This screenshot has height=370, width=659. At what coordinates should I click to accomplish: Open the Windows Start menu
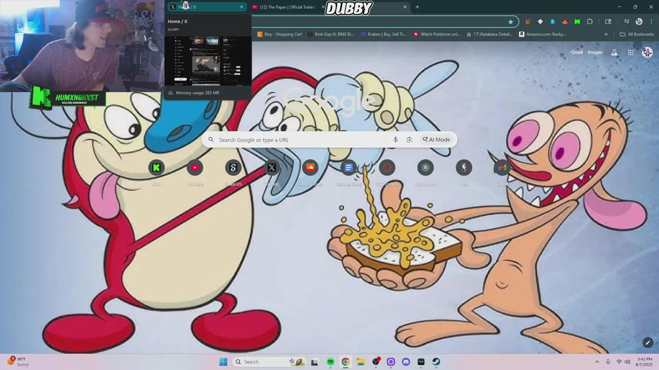(223, 362)
